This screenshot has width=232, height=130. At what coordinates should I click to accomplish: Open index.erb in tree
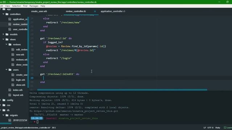(18, 90)
